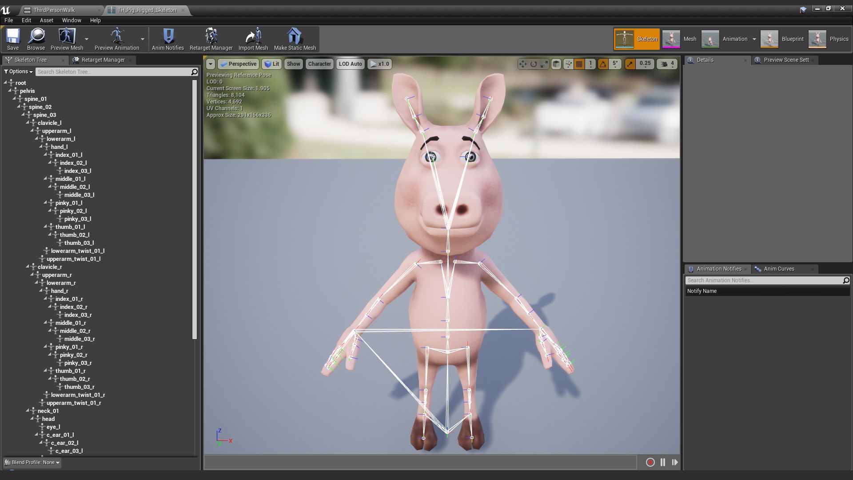Open the Preview Mesh tool
The width and height of the screenshot is (853, 480).
click(67, 39)
